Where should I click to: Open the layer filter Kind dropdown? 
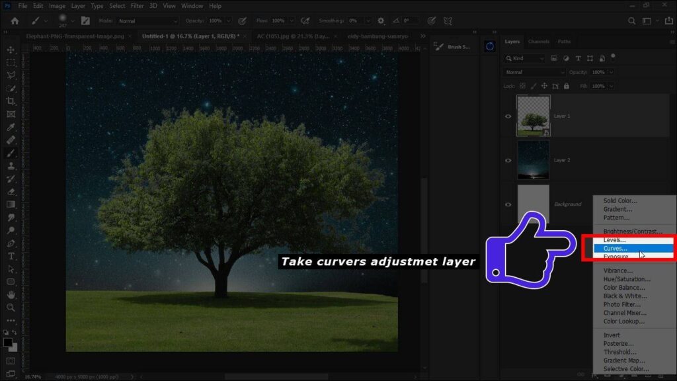point(524,58)
